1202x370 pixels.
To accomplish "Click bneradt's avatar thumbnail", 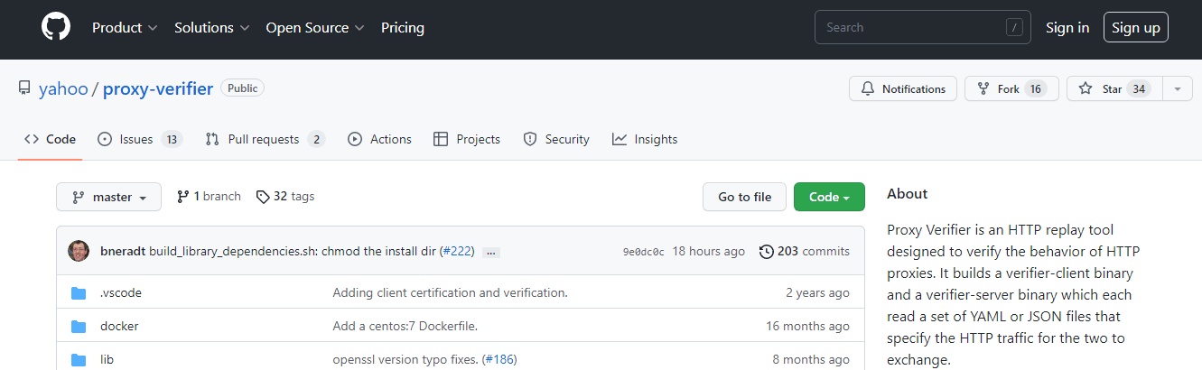I will pyautogui.click(x=79, y=251).
